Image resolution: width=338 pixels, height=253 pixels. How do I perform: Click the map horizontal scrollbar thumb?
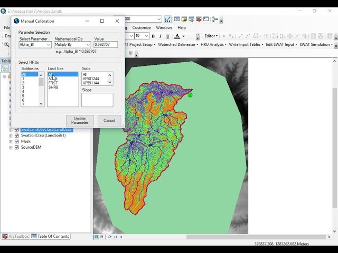(256, 237)
